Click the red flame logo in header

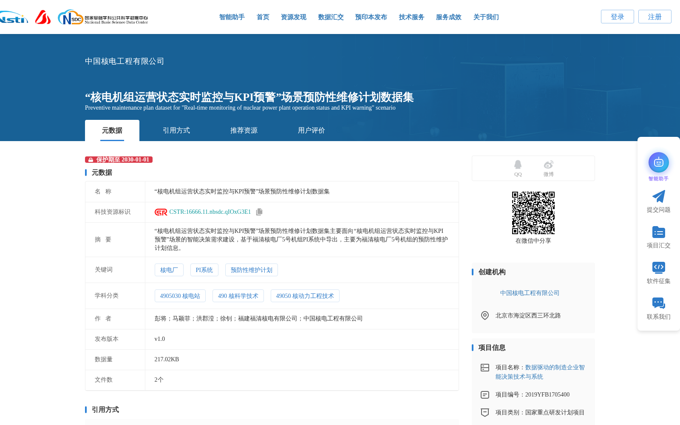tap(43, 17)
